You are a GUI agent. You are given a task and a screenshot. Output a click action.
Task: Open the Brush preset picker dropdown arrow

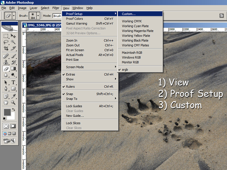[38, 16]
